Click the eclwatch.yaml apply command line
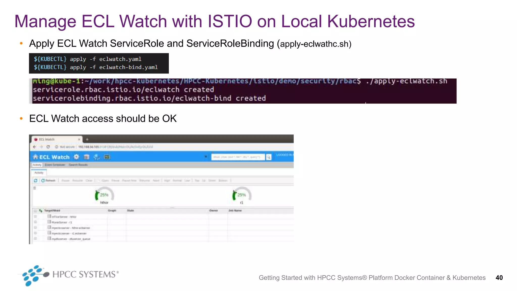 (x=88, y=59)
